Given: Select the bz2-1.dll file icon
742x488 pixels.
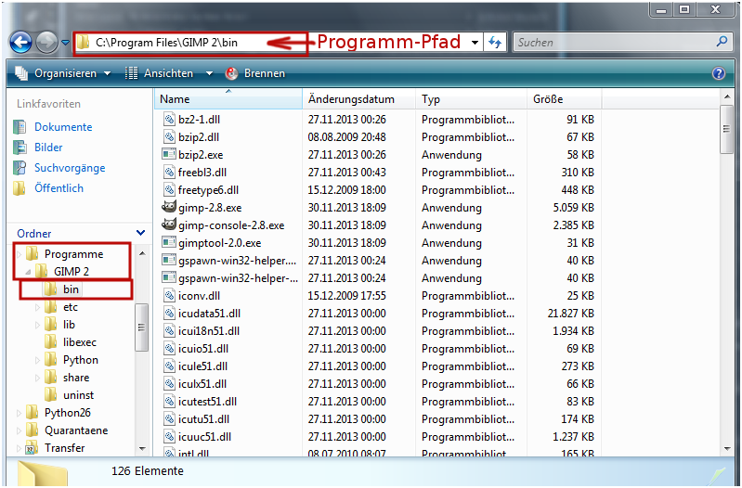Looking at the screenshot, I should pyautogui.click(x=169, y=119).
